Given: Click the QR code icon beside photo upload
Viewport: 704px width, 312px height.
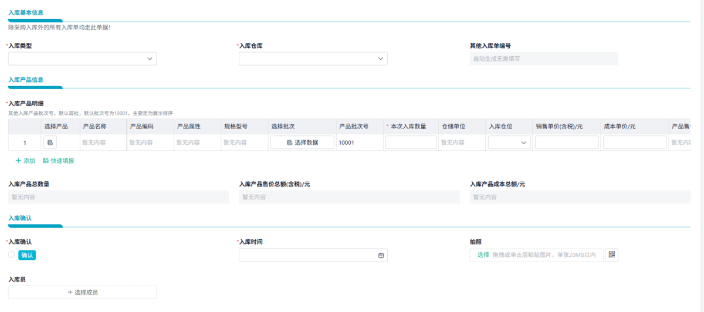Looking at the screenshot, I should coord(612,255).
